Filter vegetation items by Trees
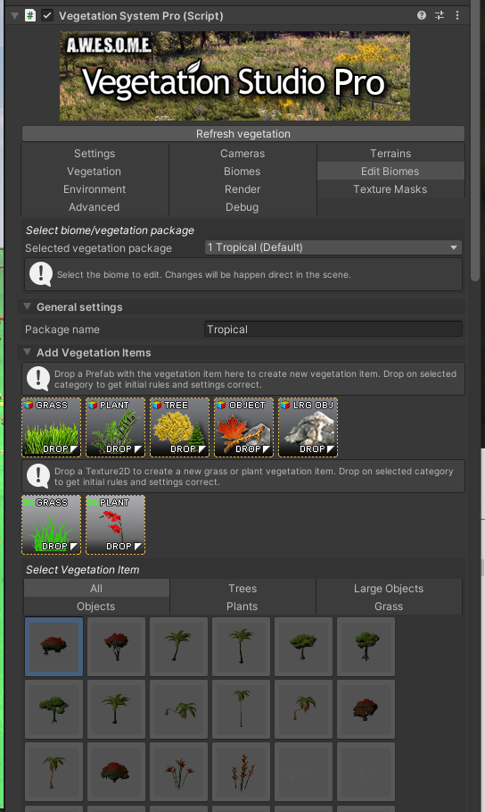Screen dimensions: 485x812 pos(242,589)
